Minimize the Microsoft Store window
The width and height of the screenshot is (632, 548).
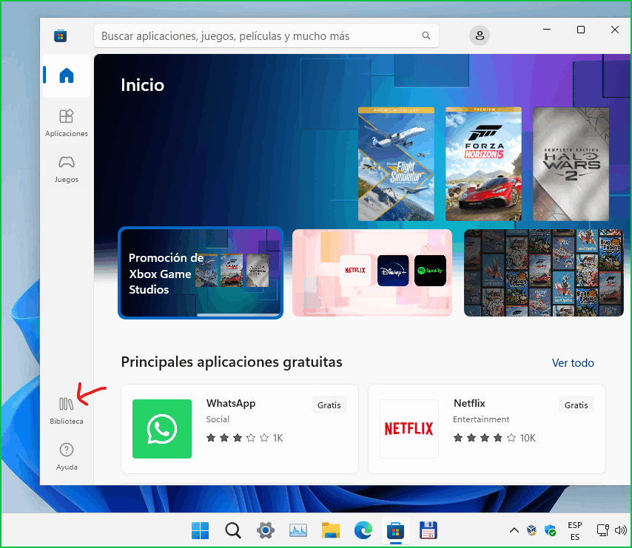pyautogui.click(x=547, y=30)
